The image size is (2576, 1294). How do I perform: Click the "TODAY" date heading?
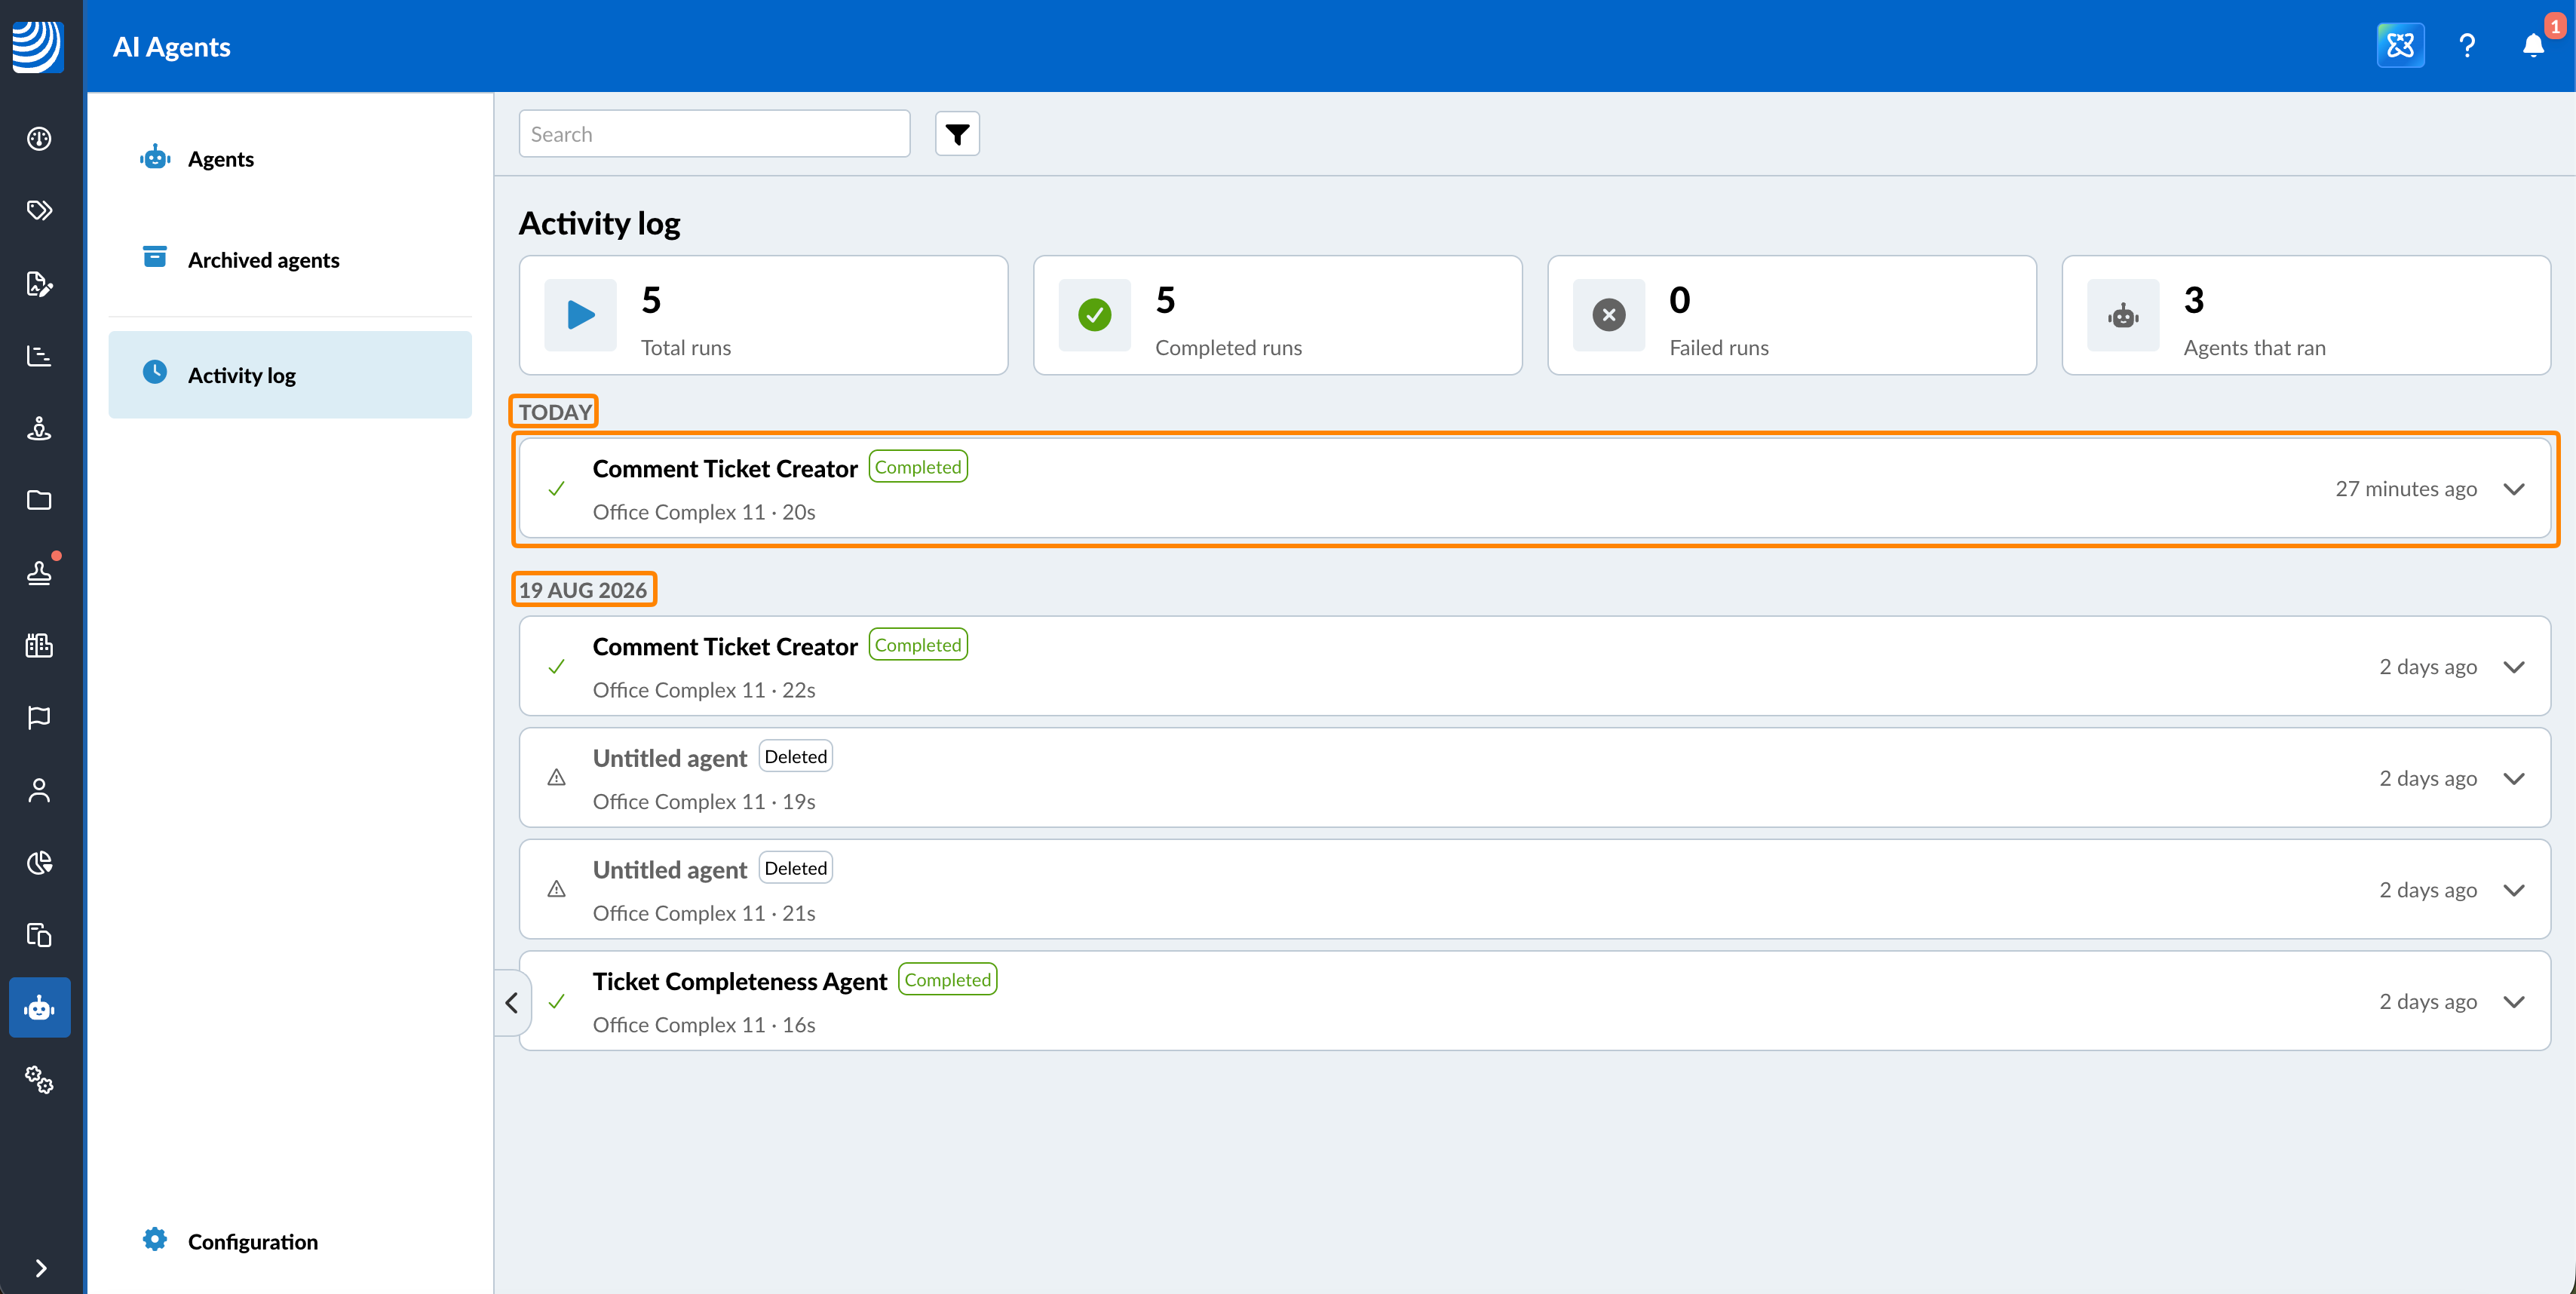(555, 412)
